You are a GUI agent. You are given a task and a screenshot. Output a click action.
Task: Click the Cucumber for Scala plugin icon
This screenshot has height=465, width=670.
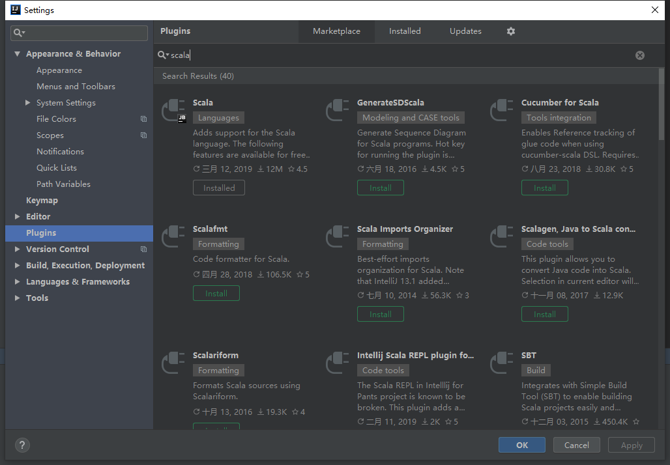(502, 110)
